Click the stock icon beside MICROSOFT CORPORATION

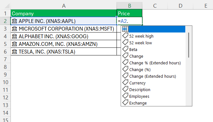14,29
